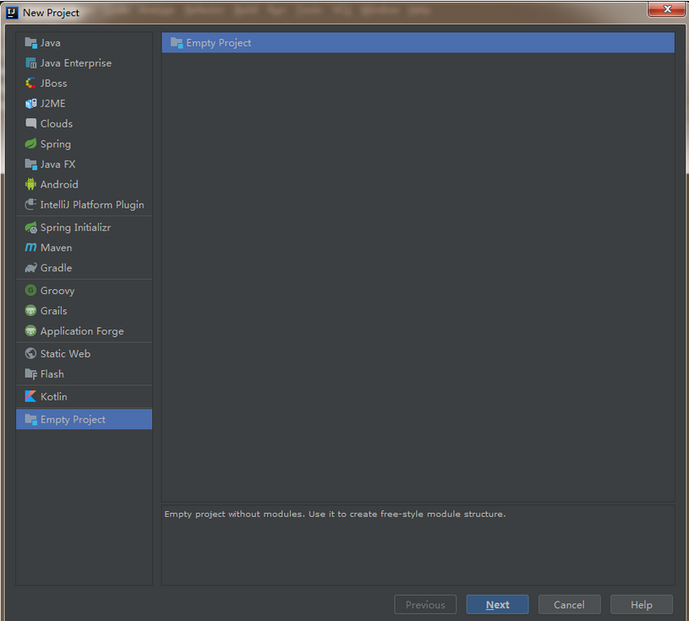Select Groovy in the list

click(x=84, y=291)
